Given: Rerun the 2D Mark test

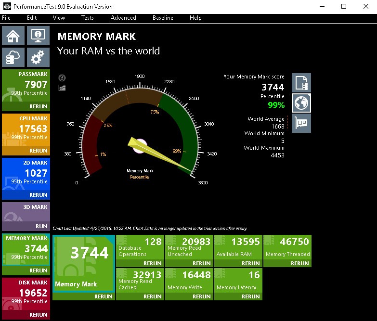Looking at the screenshot, I should click(x=38, y=195).
